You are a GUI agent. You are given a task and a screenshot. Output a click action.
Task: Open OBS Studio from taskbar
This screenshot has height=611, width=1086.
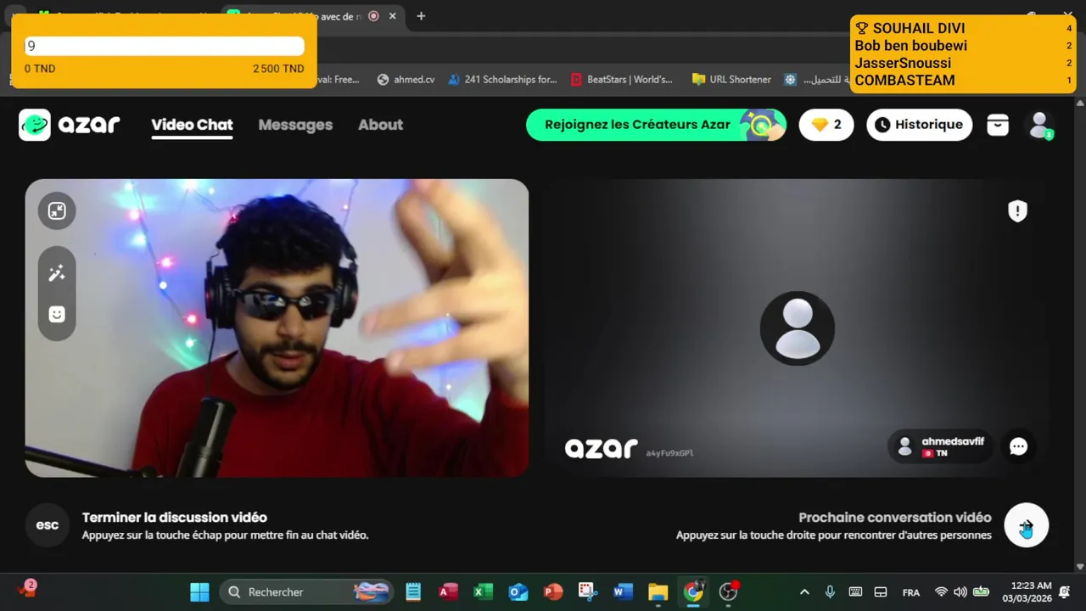(x=728, y=591)
